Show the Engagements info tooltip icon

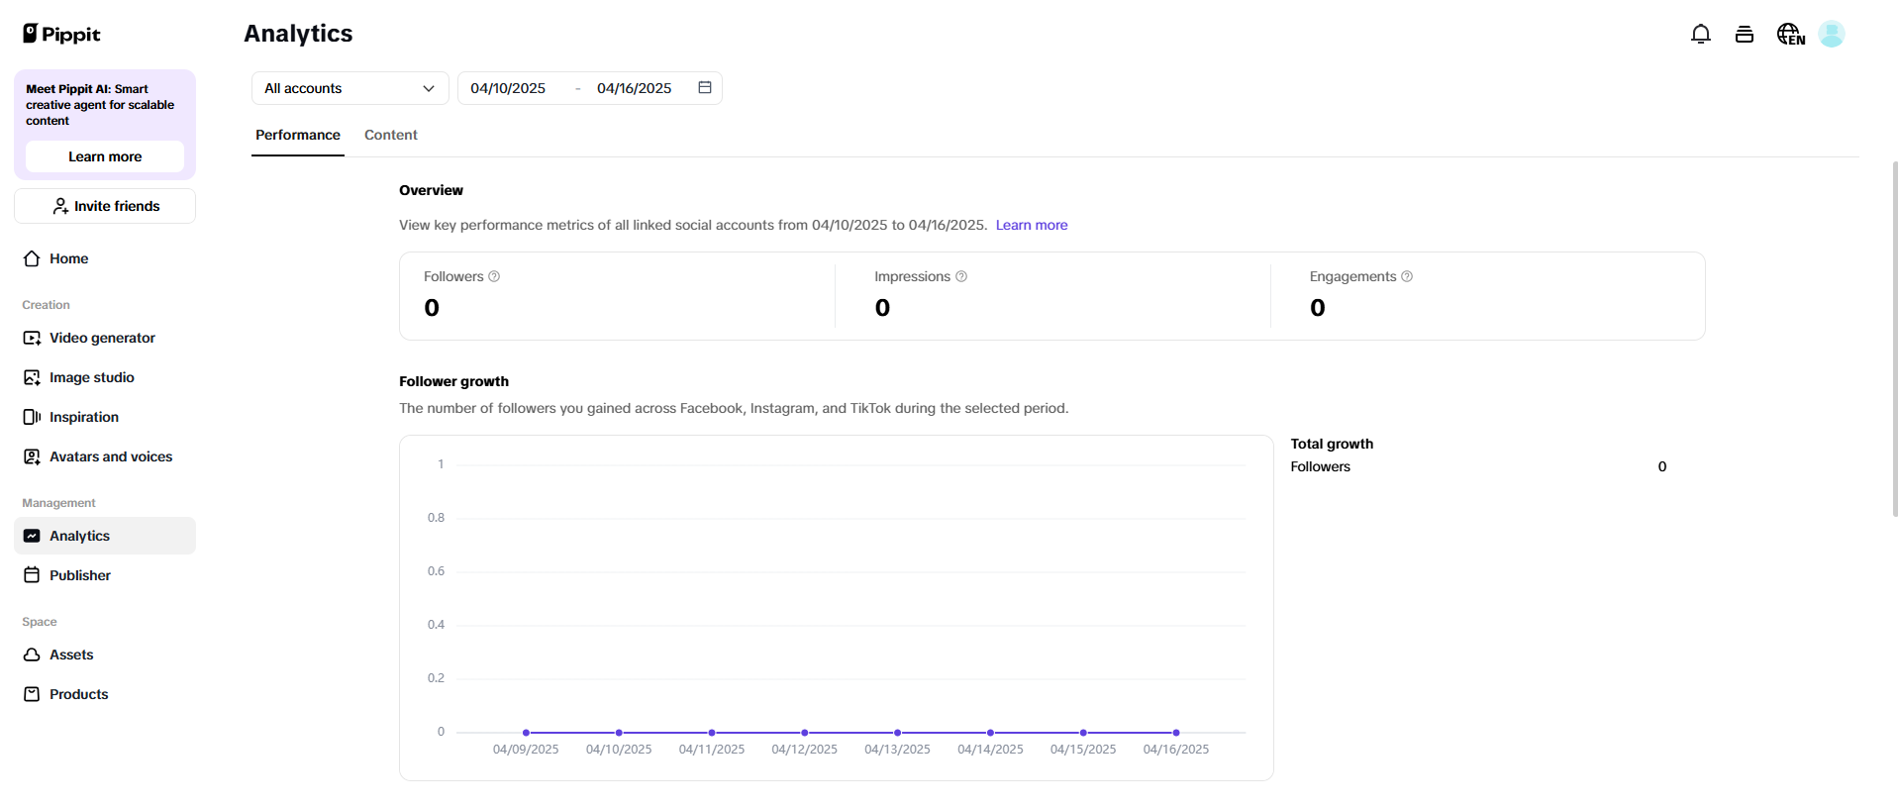pos(1407,276)
